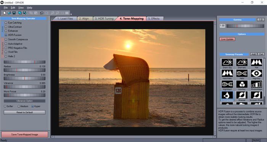This screenshot has width=267, height=142.
Task: Apply the Helix tonemap preset
Action: point(242,74)
